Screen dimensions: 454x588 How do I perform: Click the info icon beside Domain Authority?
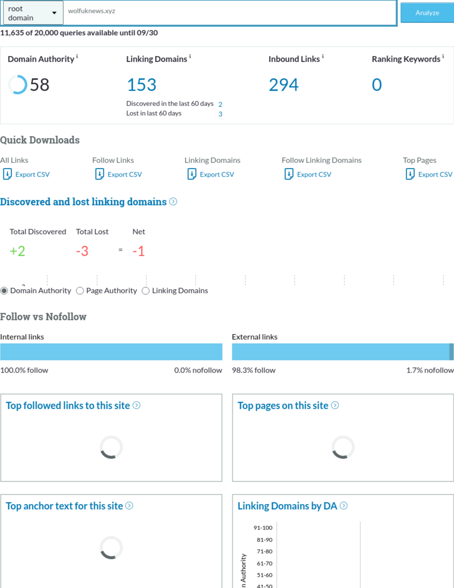tap(77, 57)
